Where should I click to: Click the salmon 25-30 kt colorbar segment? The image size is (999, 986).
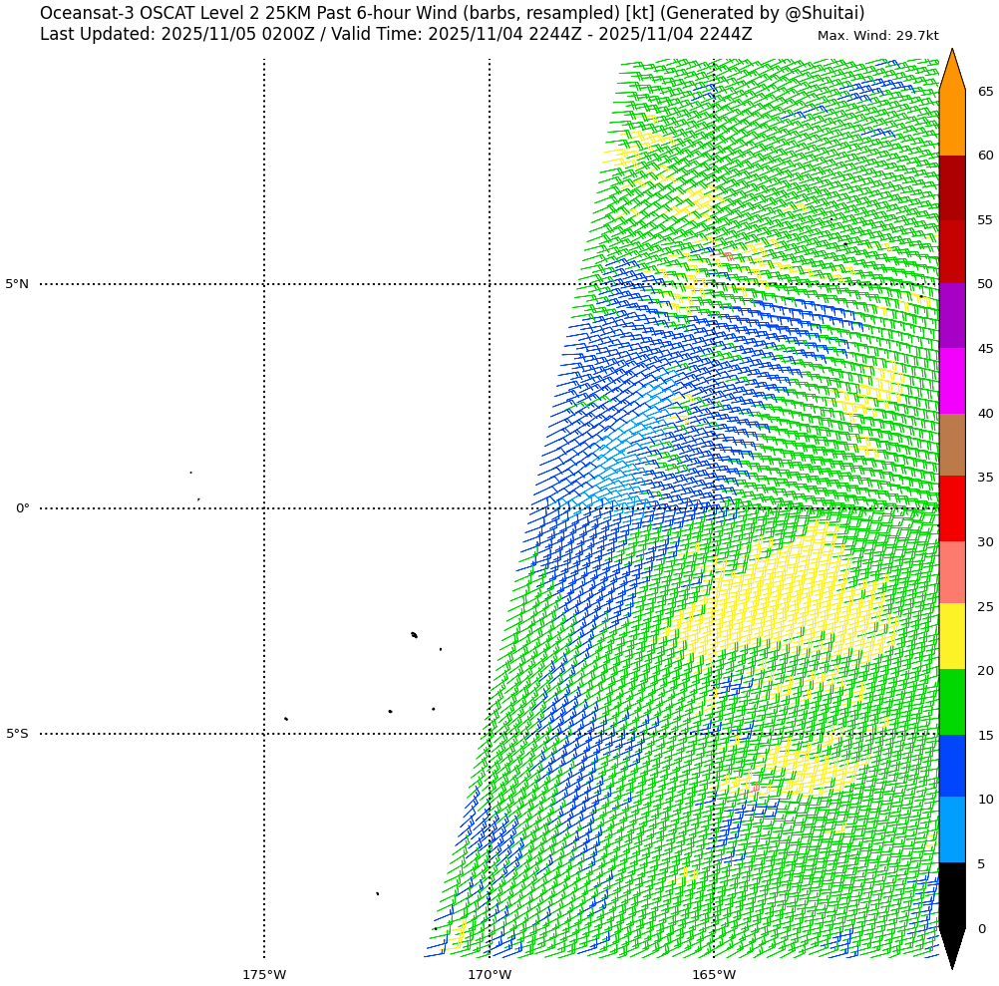tap(952, 573)
